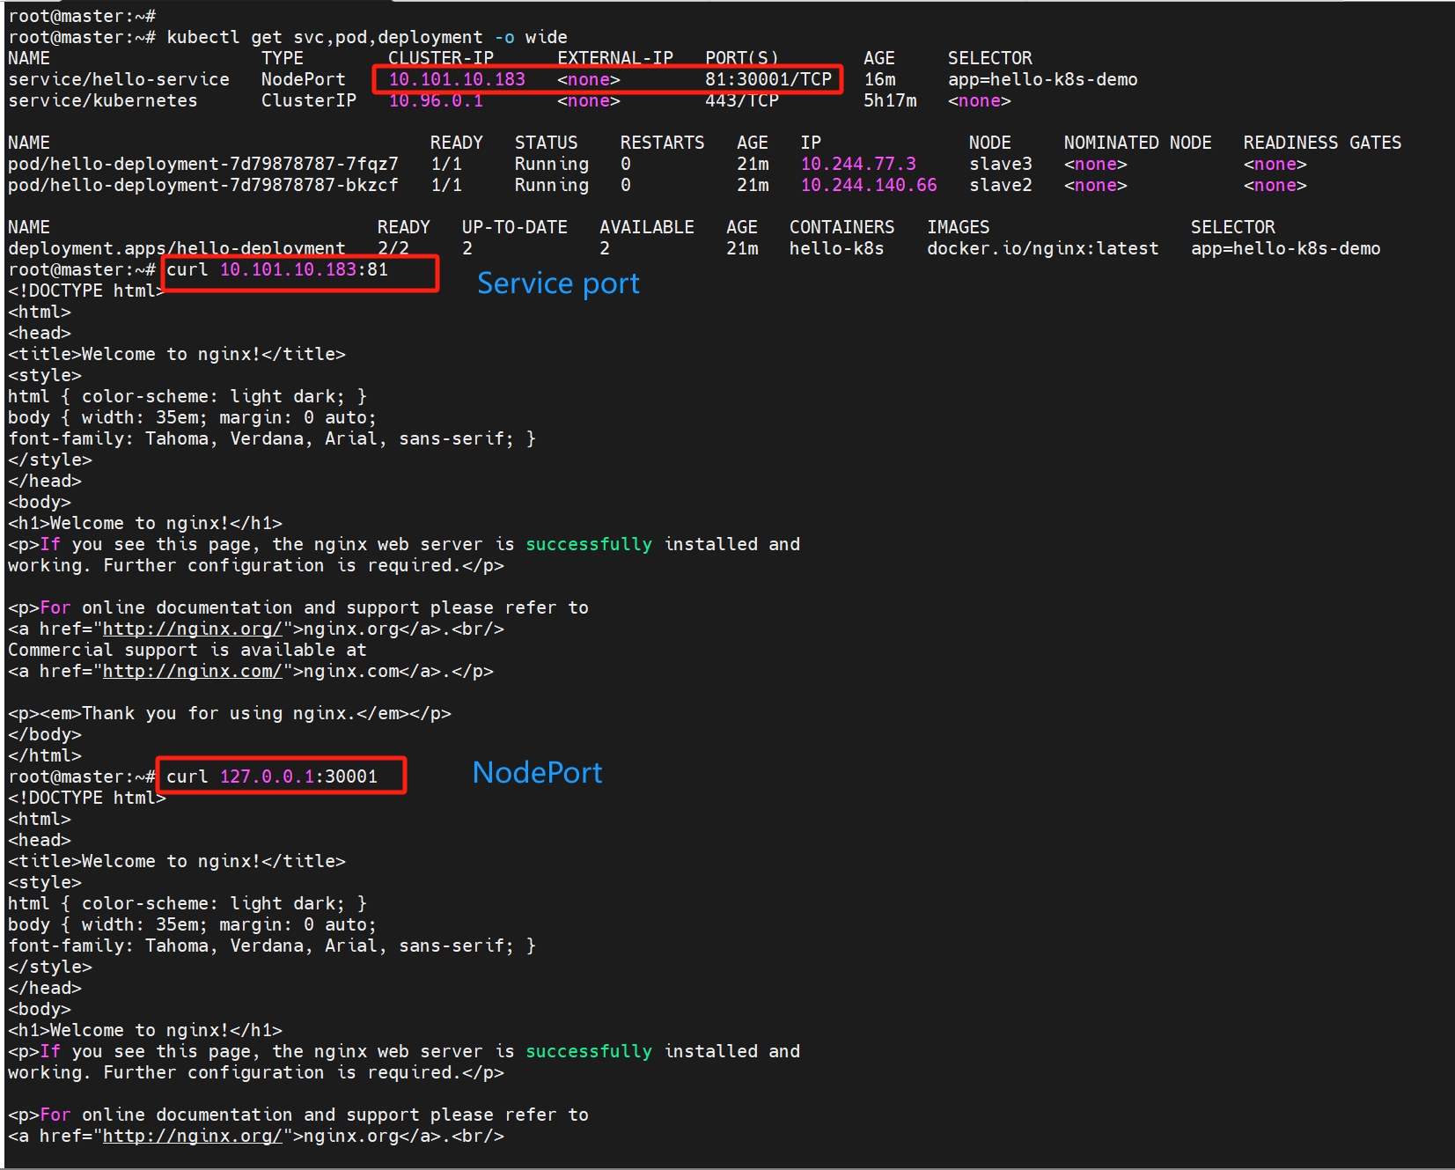Select service age 16m
Viewport: 1455px width, 1170px height.
tap(879, 79)
